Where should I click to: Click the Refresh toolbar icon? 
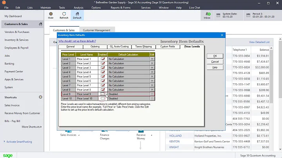click(64, 14)
